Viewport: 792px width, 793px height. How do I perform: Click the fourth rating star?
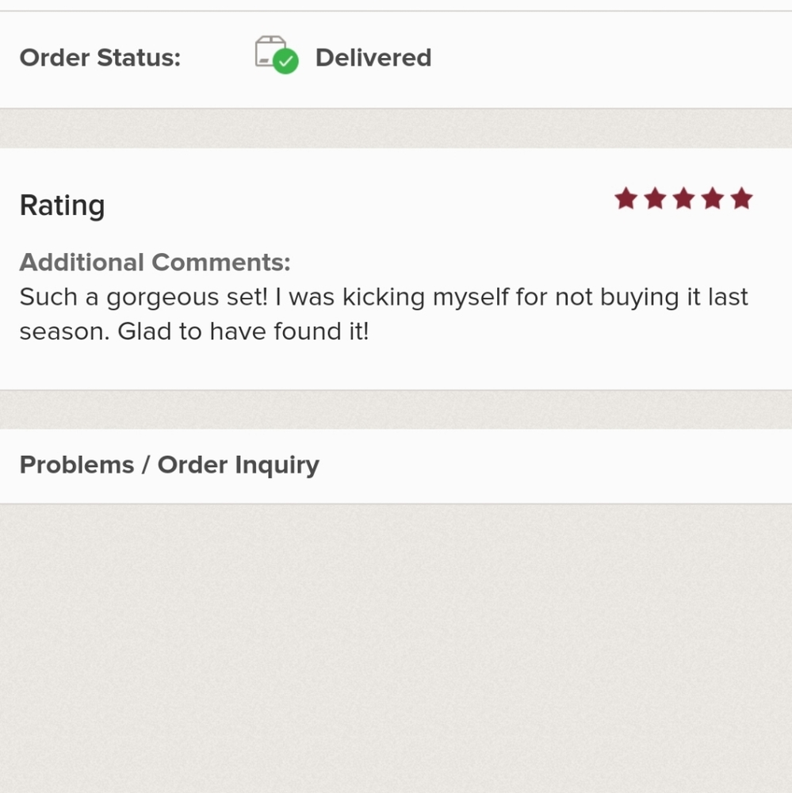click(x=713, y=199)
